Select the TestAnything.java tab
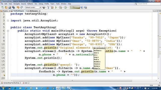161x90 pixels. (18, 11)
